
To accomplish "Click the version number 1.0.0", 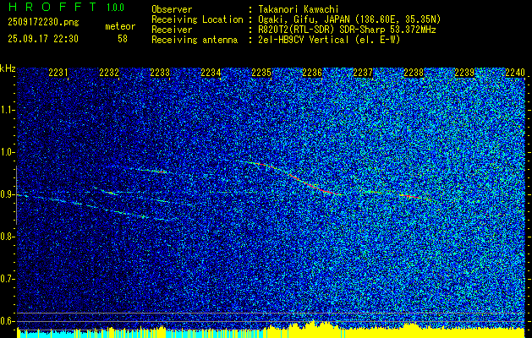I will [115, 8].
